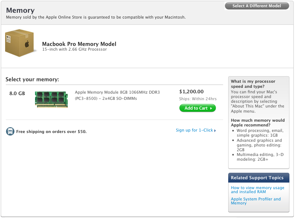Viewport: 296px width, 219px height.
Task: Click the Apple Memory Module 8GB description
Action: 117,95
